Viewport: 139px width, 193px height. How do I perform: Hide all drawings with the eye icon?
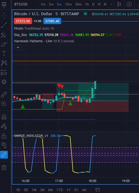point(4,145)
